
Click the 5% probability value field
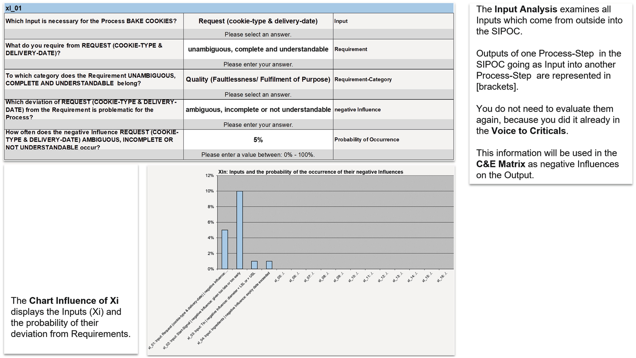tap(258, 140)
